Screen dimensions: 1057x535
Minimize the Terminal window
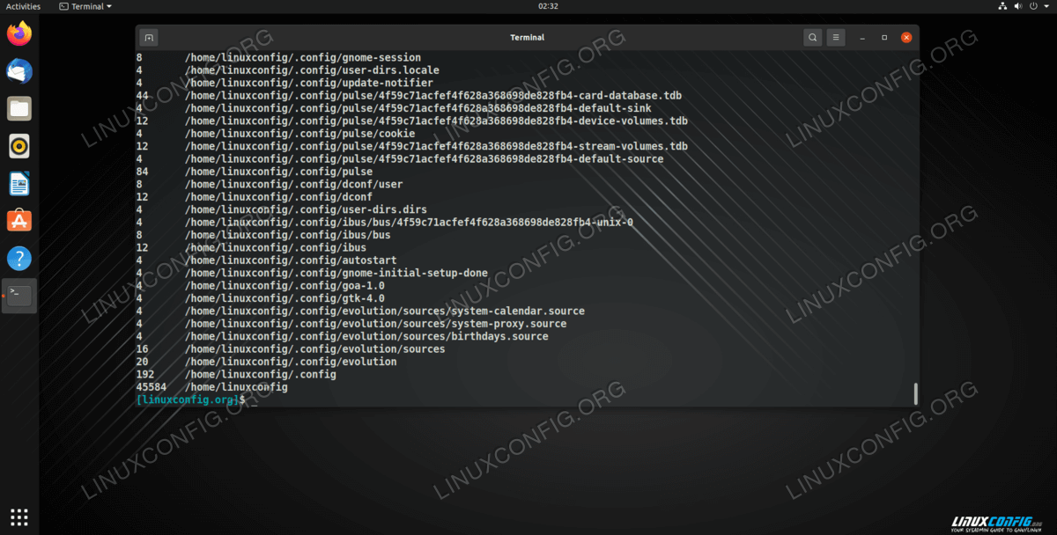coord(861,38)
